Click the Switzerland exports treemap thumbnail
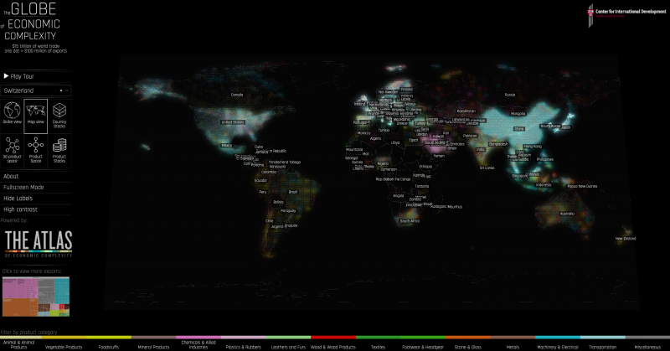 click(36, 297)
